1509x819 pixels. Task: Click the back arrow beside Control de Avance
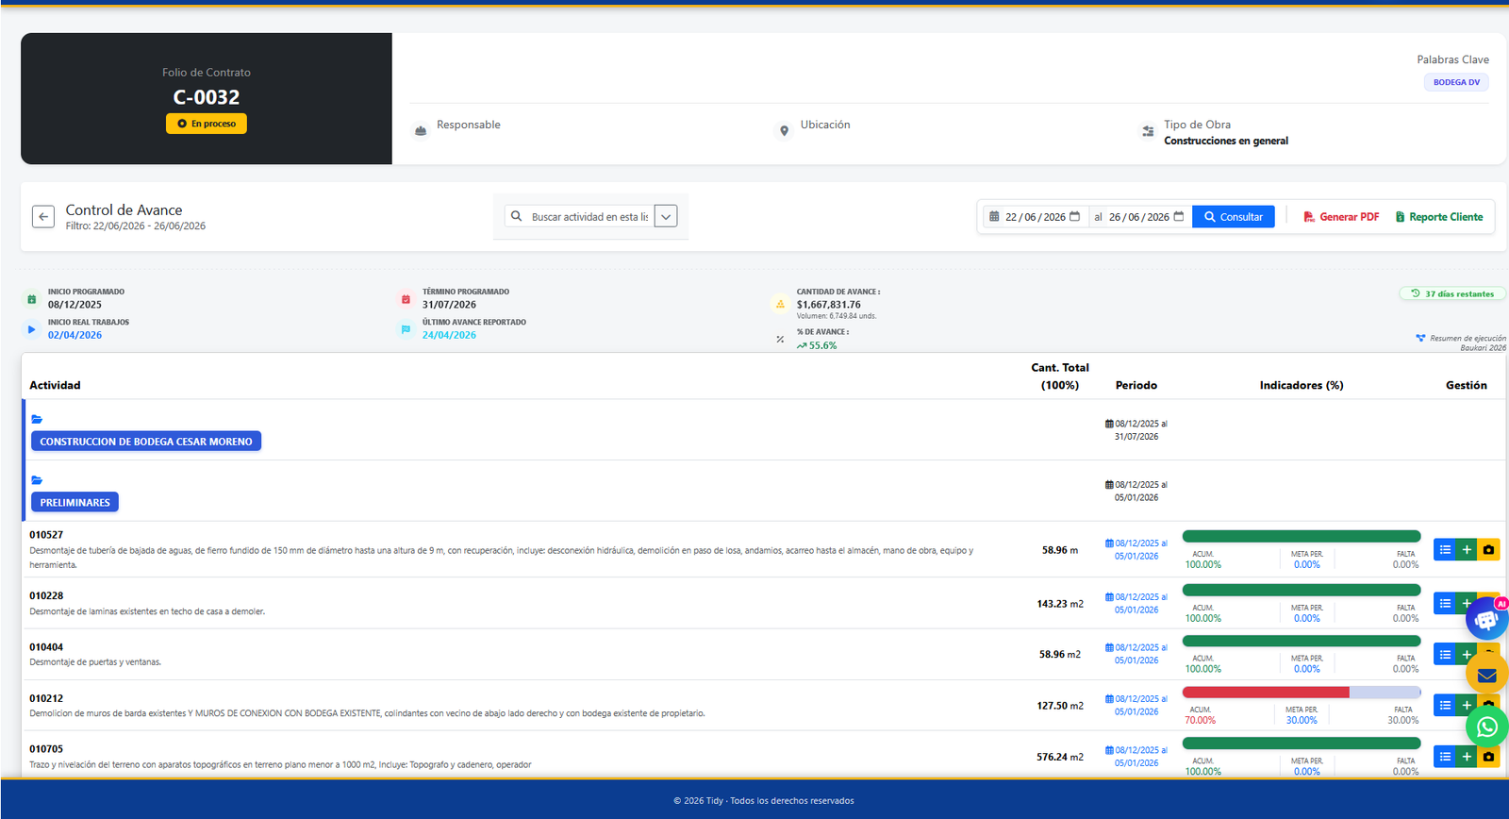[43, 217]
